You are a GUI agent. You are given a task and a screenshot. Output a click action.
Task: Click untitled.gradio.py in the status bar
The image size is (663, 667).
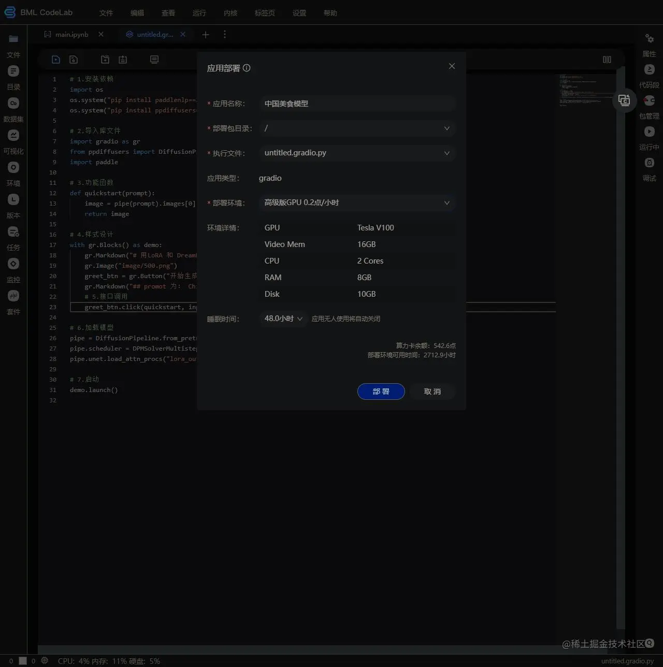coord(627,661)
